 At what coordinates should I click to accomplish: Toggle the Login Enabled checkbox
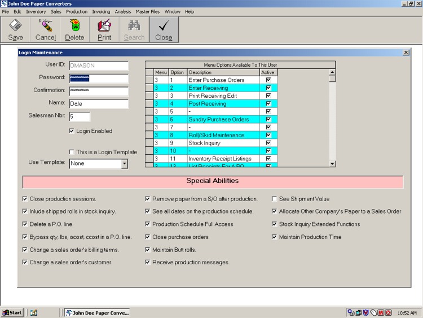tap(72, 131)
